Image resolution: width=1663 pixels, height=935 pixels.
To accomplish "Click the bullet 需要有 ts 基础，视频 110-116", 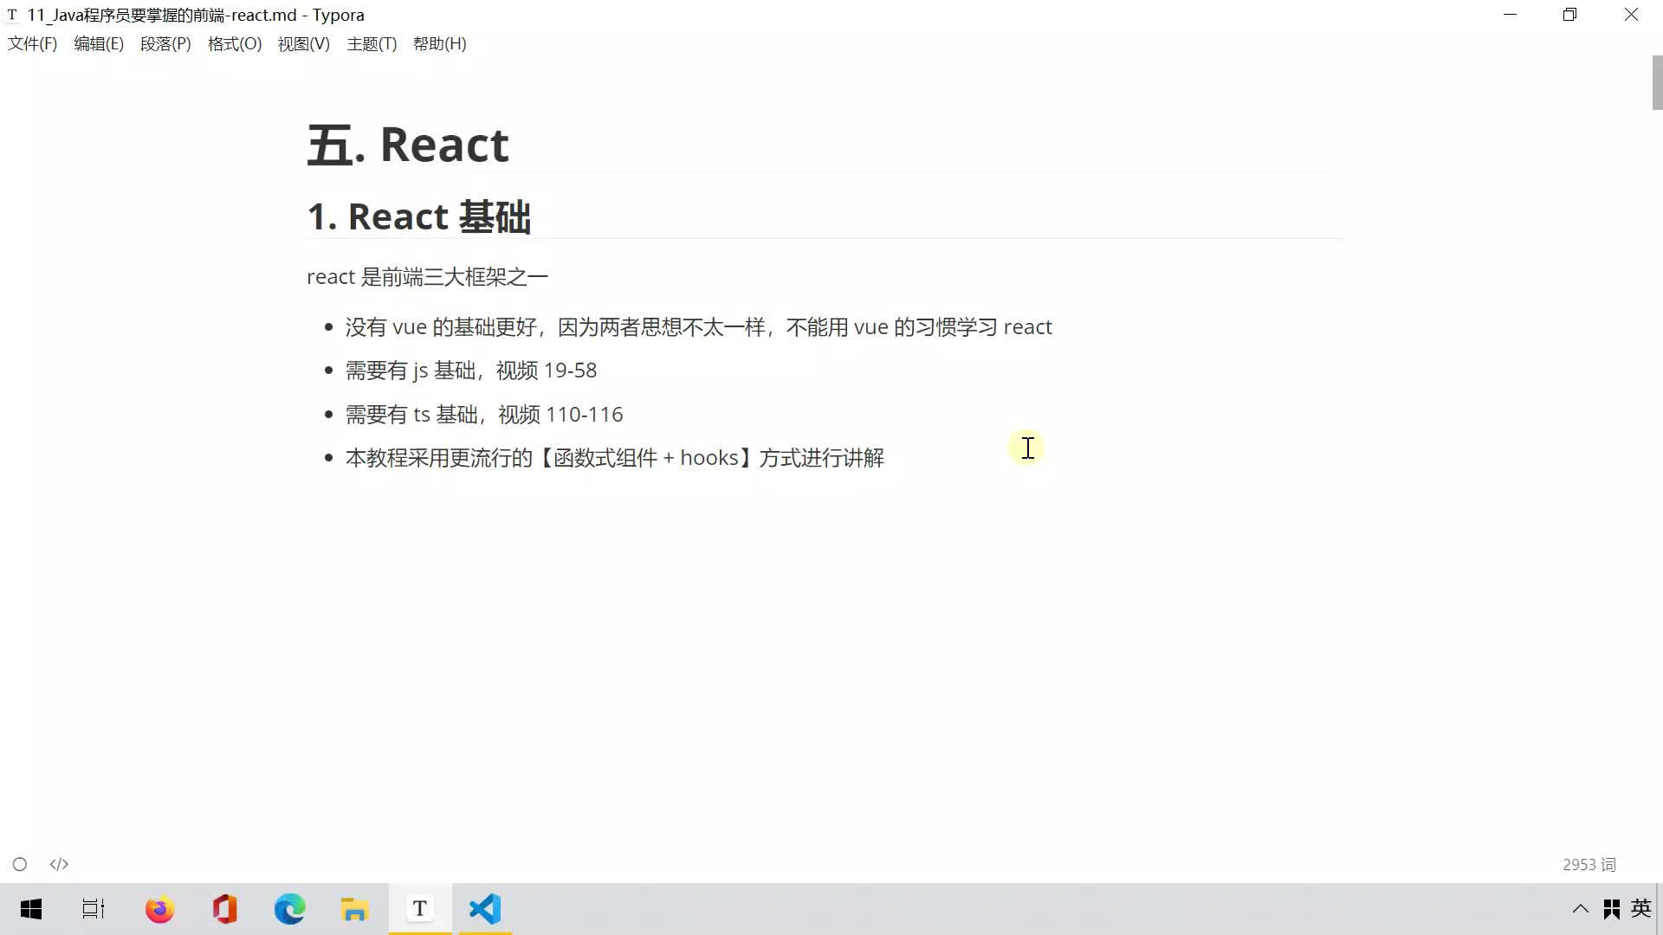I will coord(484,415).
